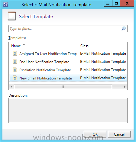
Task: Click the left scroll arrow of templates list
Action: [x=11, y=87]
